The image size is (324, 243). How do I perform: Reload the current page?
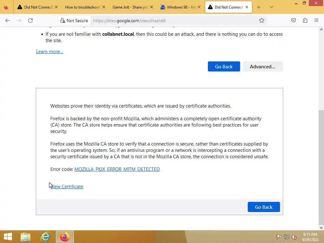point(30,21)
